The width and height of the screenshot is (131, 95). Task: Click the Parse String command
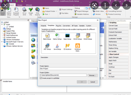[x=118, y=45]
